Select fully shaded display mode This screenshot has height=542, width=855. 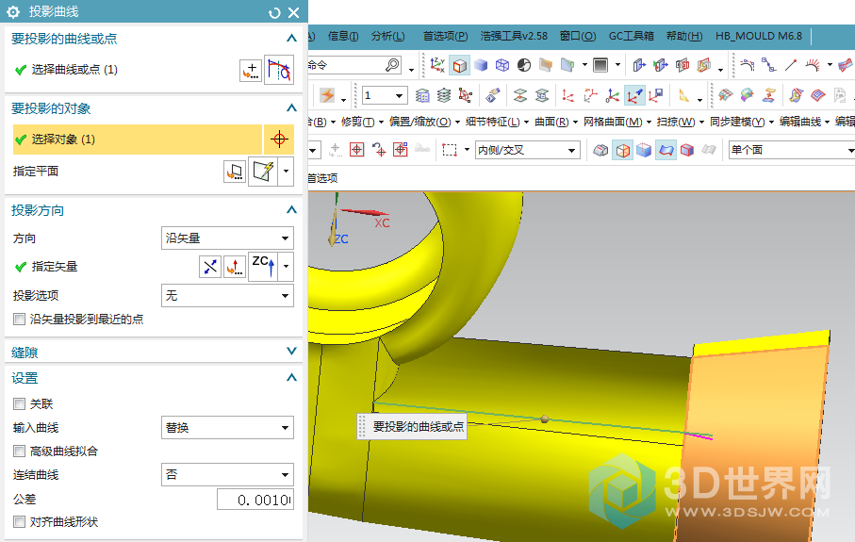click(x=481, y=65)
